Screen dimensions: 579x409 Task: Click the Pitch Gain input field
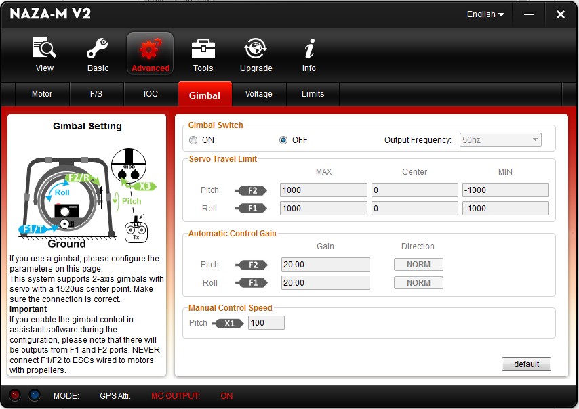(325, 265)
